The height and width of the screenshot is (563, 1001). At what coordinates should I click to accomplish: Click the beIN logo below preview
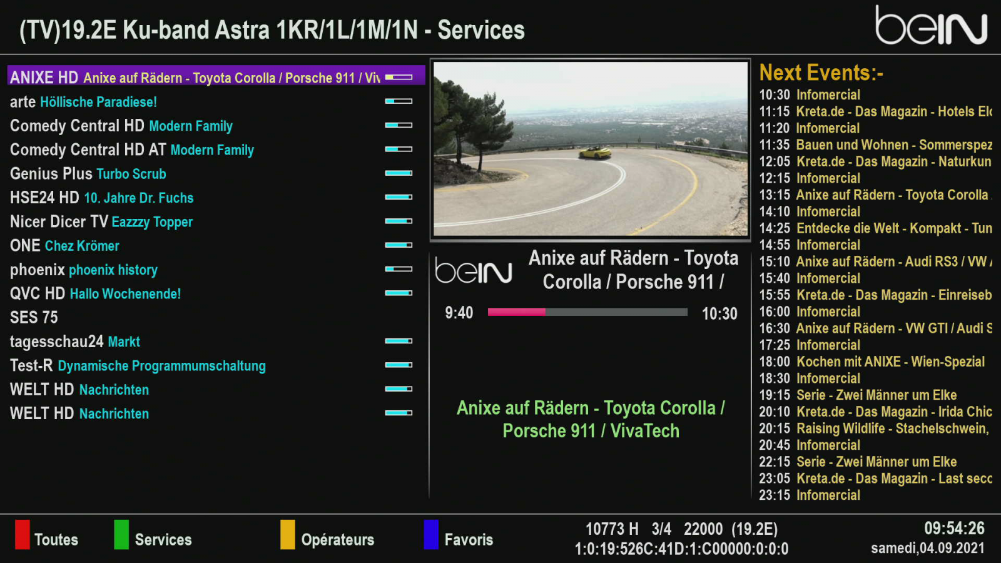tap(474, 270)
